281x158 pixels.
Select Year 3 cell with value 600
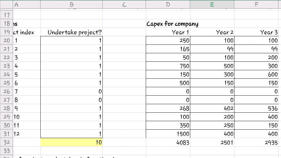(256, 74)
